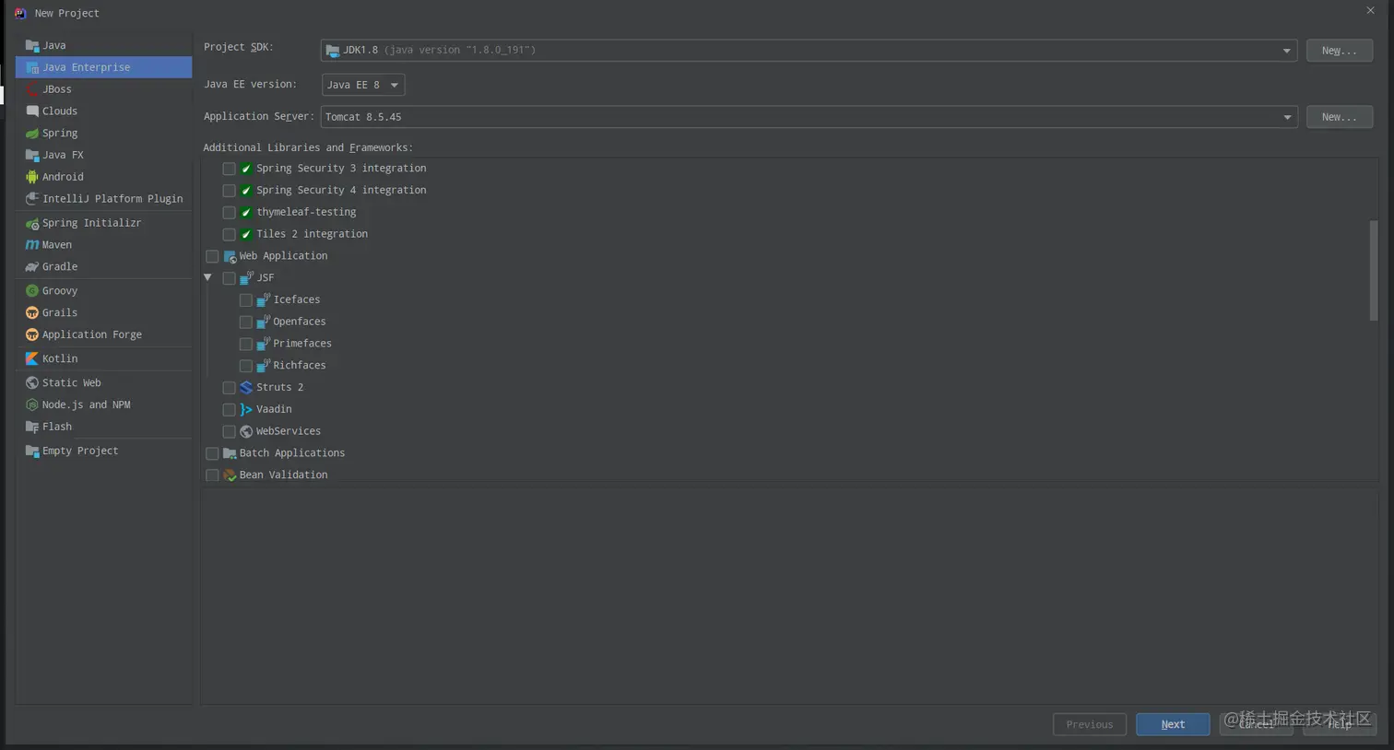Click the Application Forge icon
This screenshot has width=1394, height=750.
coord(32,335)
